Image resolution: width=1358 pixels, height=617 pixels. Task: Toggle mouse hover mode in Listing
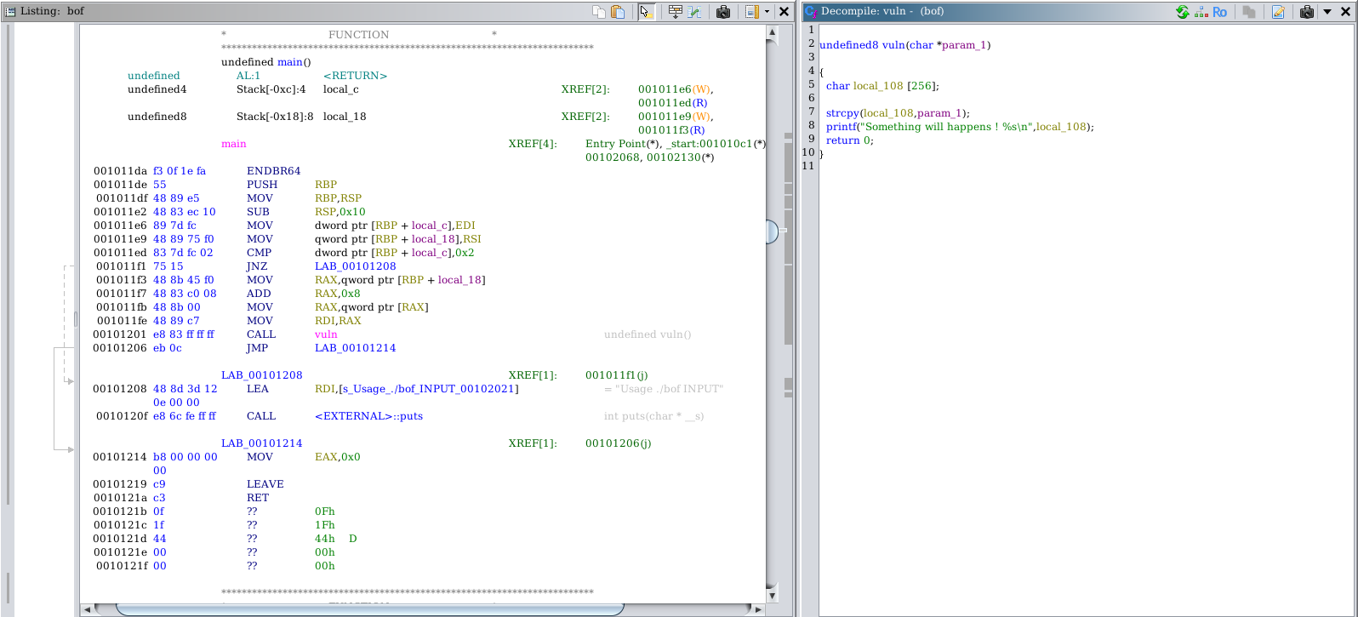(646, 12)
